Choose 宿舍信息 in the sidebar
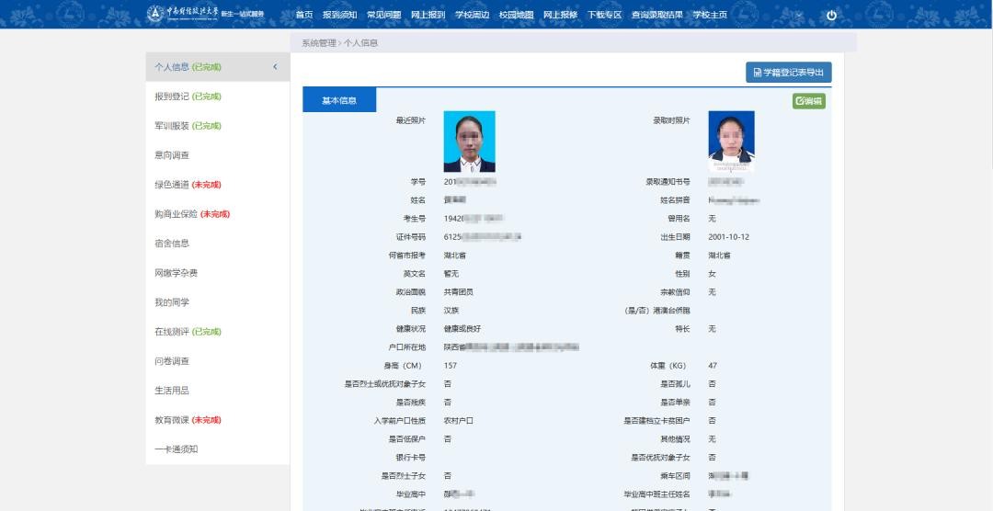 (x=172, y=244)
